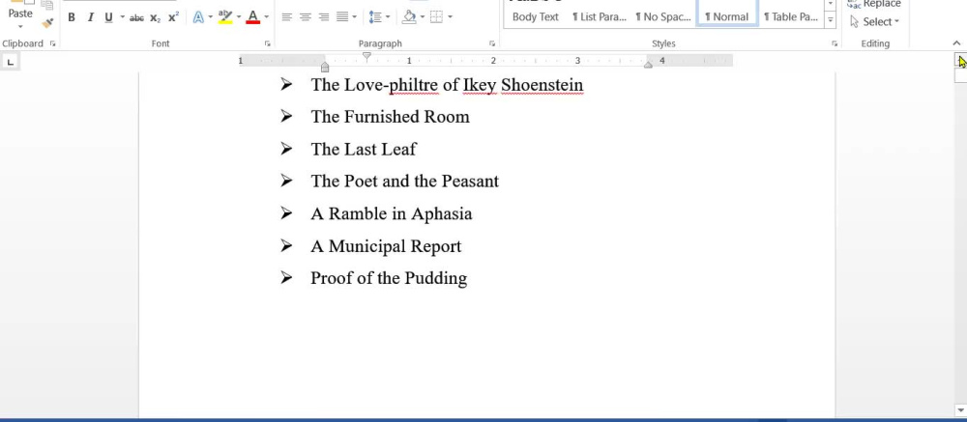This screenshot has width=967, height=422.
Task: Apply yellow text highlight color
Action: click(225, 17)
